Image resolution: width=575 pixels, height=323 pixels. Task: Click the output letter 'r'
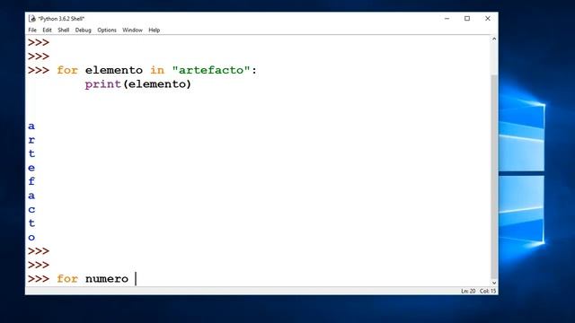click(31, 140)
